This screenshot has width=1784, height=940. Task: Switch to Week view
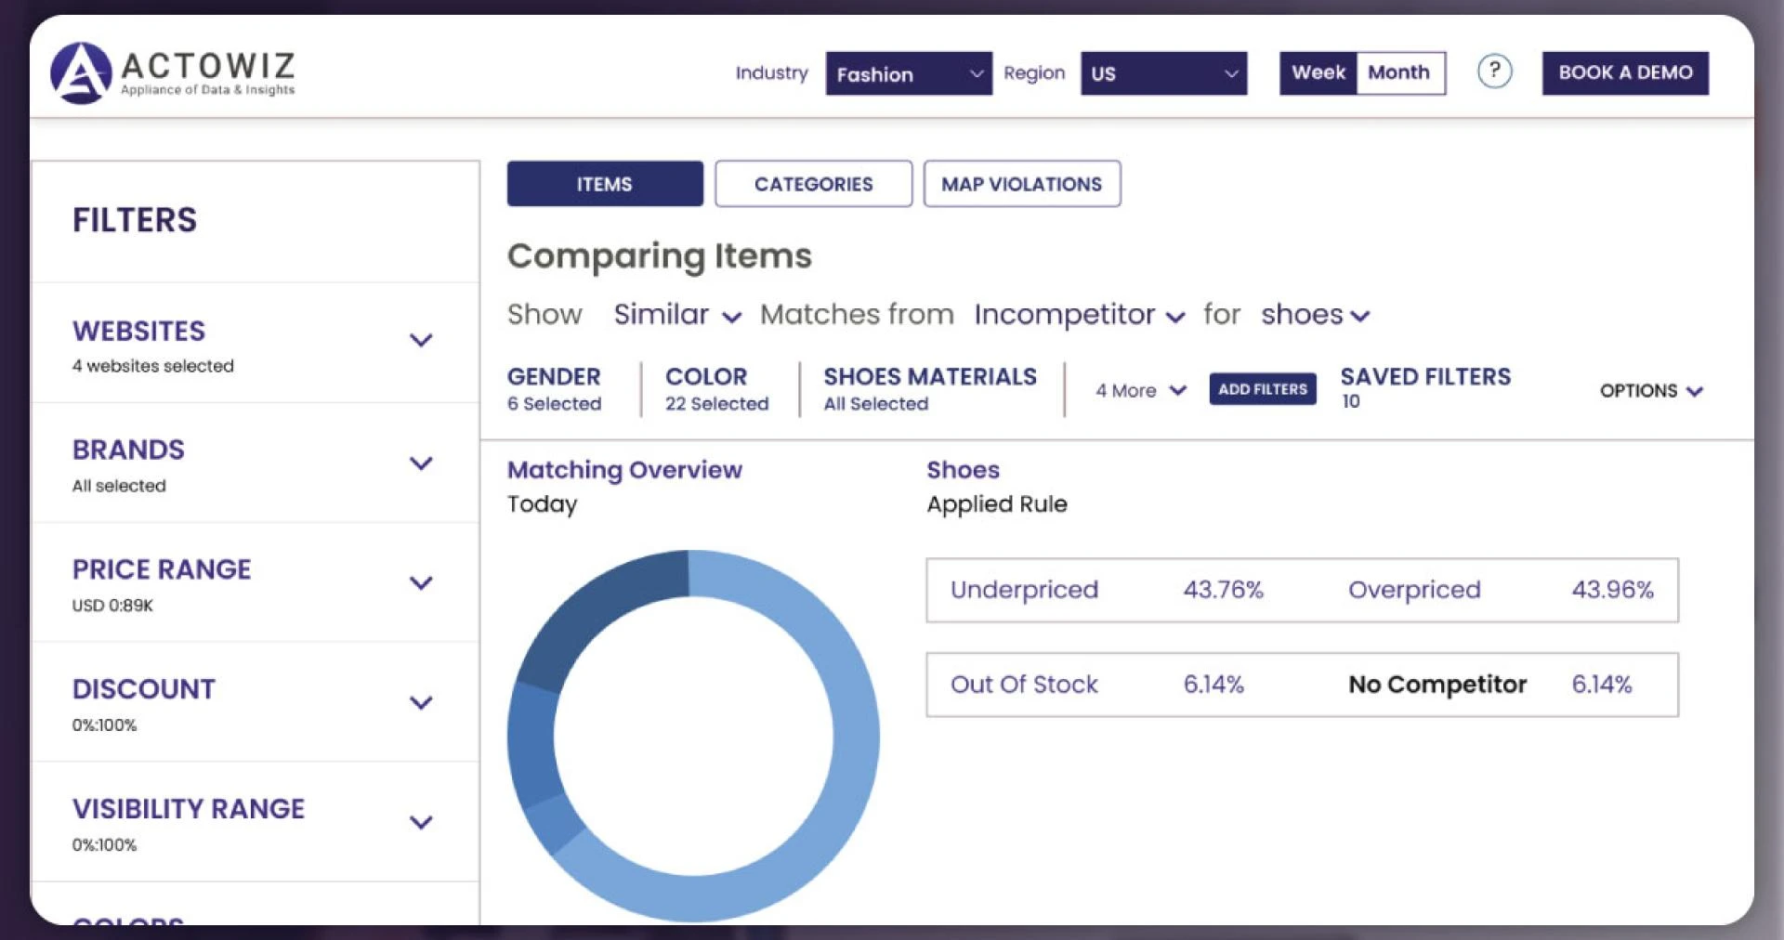pyautogui.click(x=1317, y=72)
